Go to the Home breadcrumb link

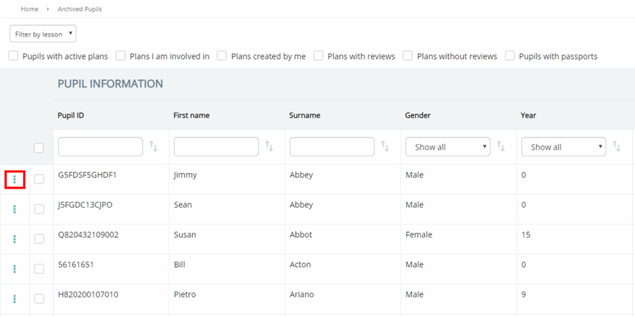coord(30,9)
